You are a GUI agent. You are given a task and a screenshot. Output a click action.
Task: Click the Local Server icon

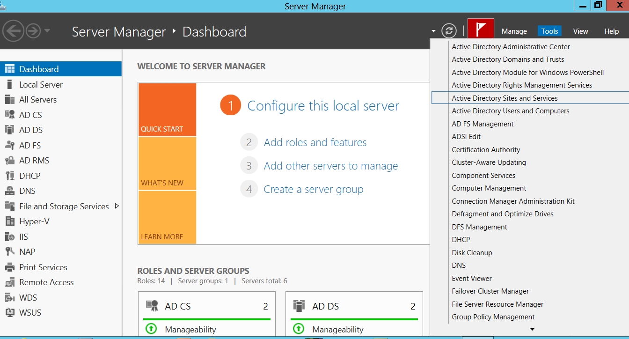point(10,85)
